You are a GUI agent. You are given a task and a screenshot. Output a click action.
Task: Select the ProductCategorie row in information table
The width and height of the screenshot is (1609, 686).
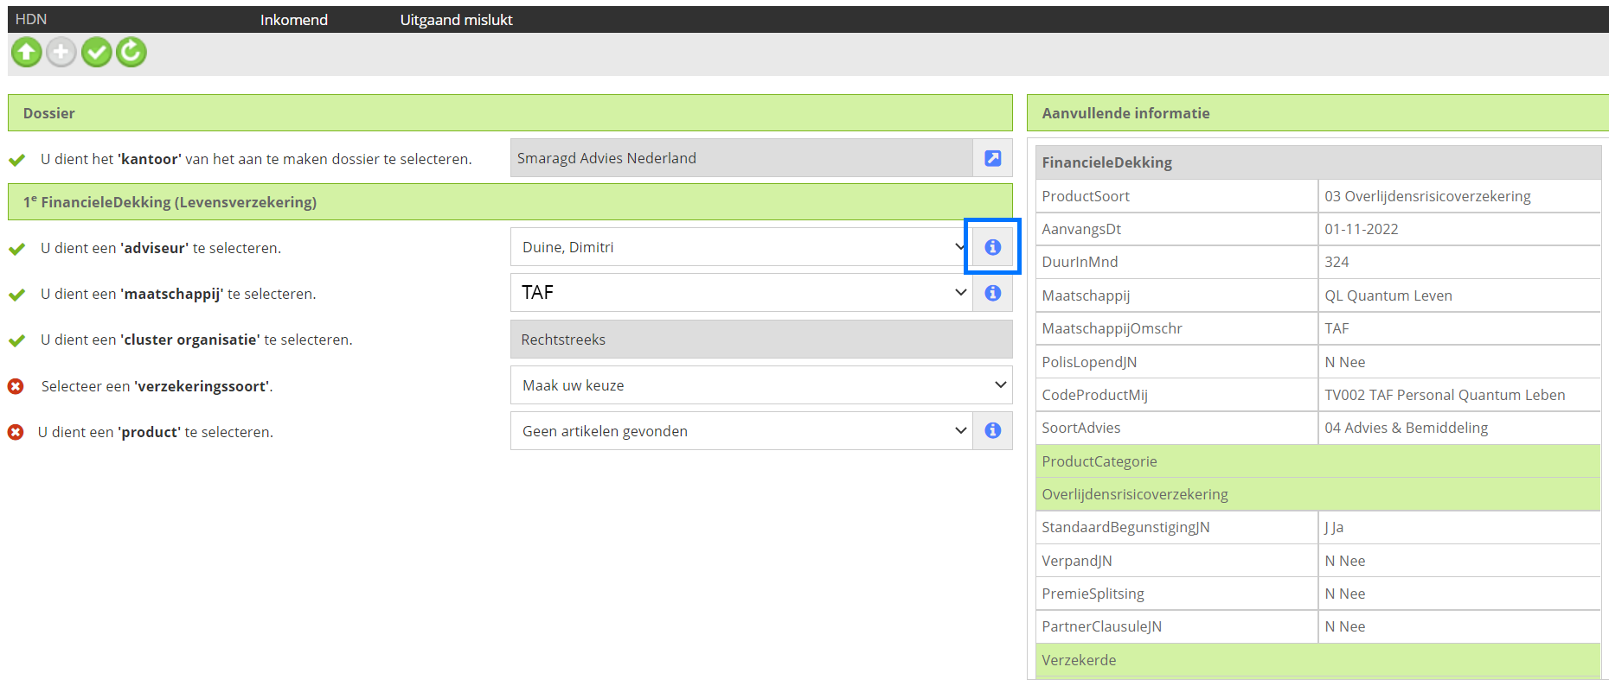(x=1317, y=461)
